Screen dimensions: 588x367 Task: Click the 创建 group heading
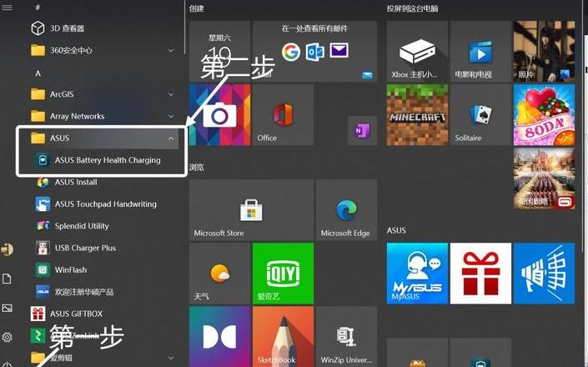click(x=197, y=8)
